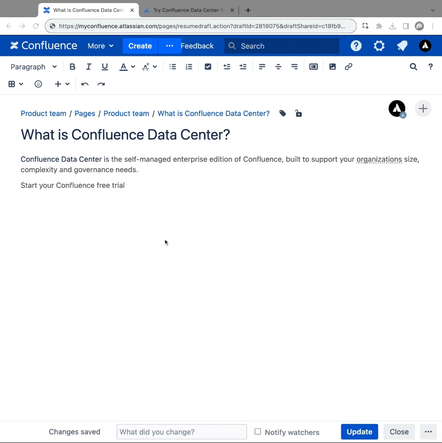Open the user profile avatar menu
The height and width of the screenshot is (443, 442).
click(x=425, y=46)
